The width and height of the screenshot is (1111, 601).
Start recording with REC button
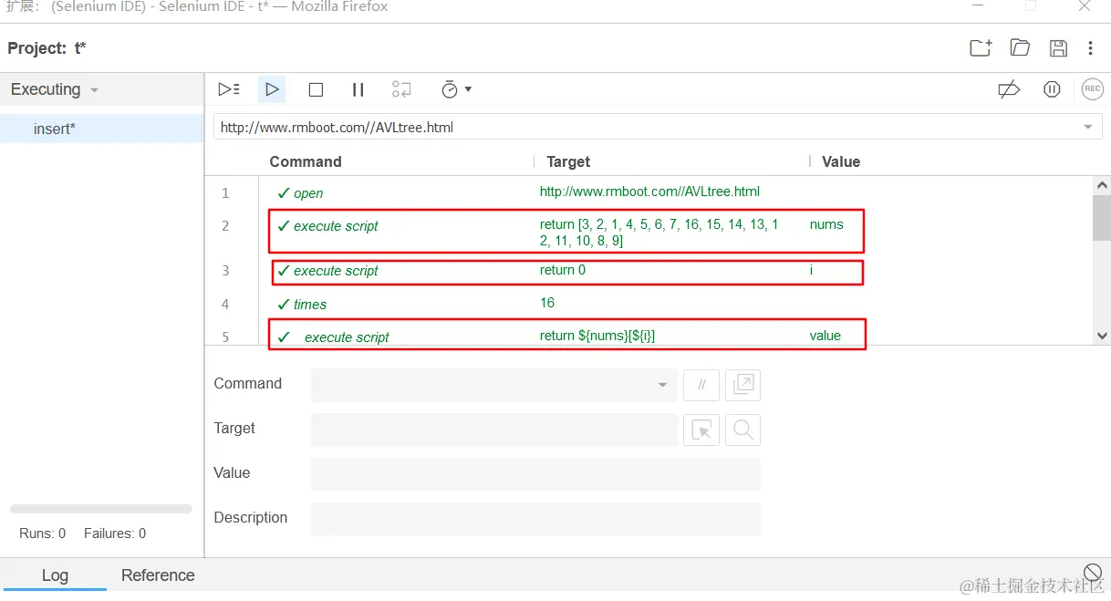(x=1092, y=89)
